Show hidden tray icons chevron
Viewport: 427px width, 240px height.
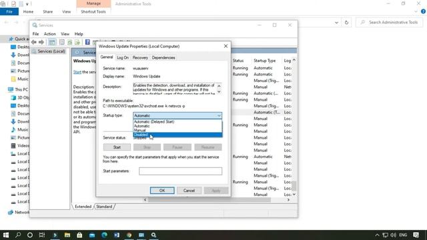click(x=377, y=235)
